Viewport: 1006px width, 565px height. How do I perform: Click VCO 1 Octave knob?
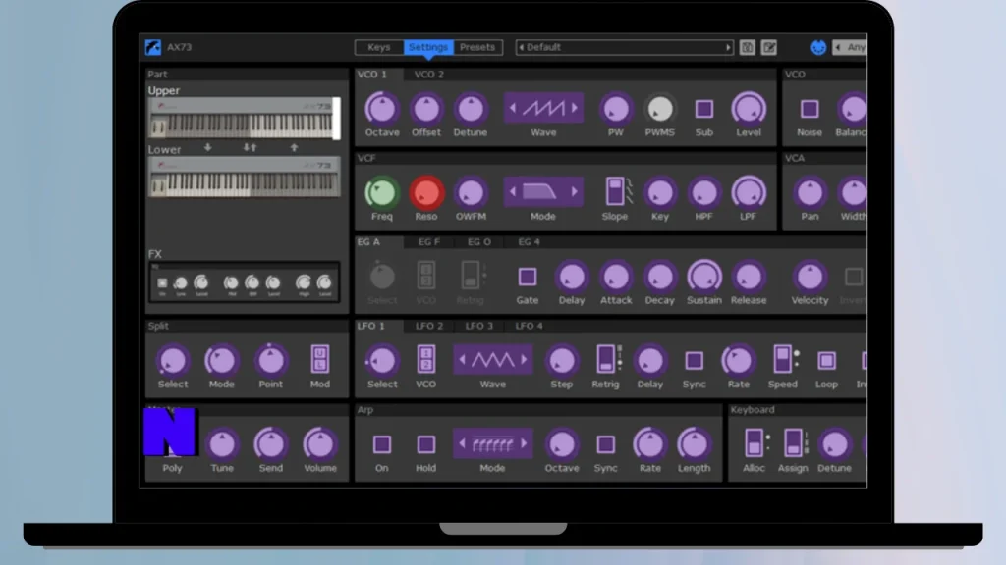tap(382, 108)
